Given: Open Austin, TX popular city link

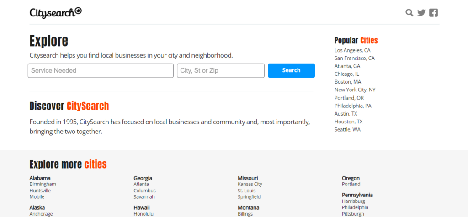Looking at the screenshot, I should tap(346, 114).
